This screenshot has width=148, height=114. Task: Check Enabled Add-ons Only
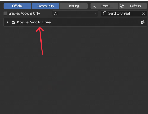tap(5, 13)
